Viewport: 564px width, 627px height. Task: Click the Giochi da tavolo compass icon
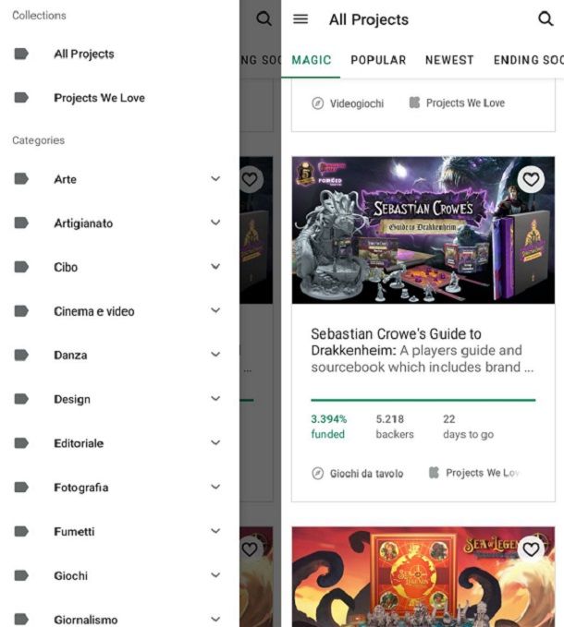pos(317,474)
